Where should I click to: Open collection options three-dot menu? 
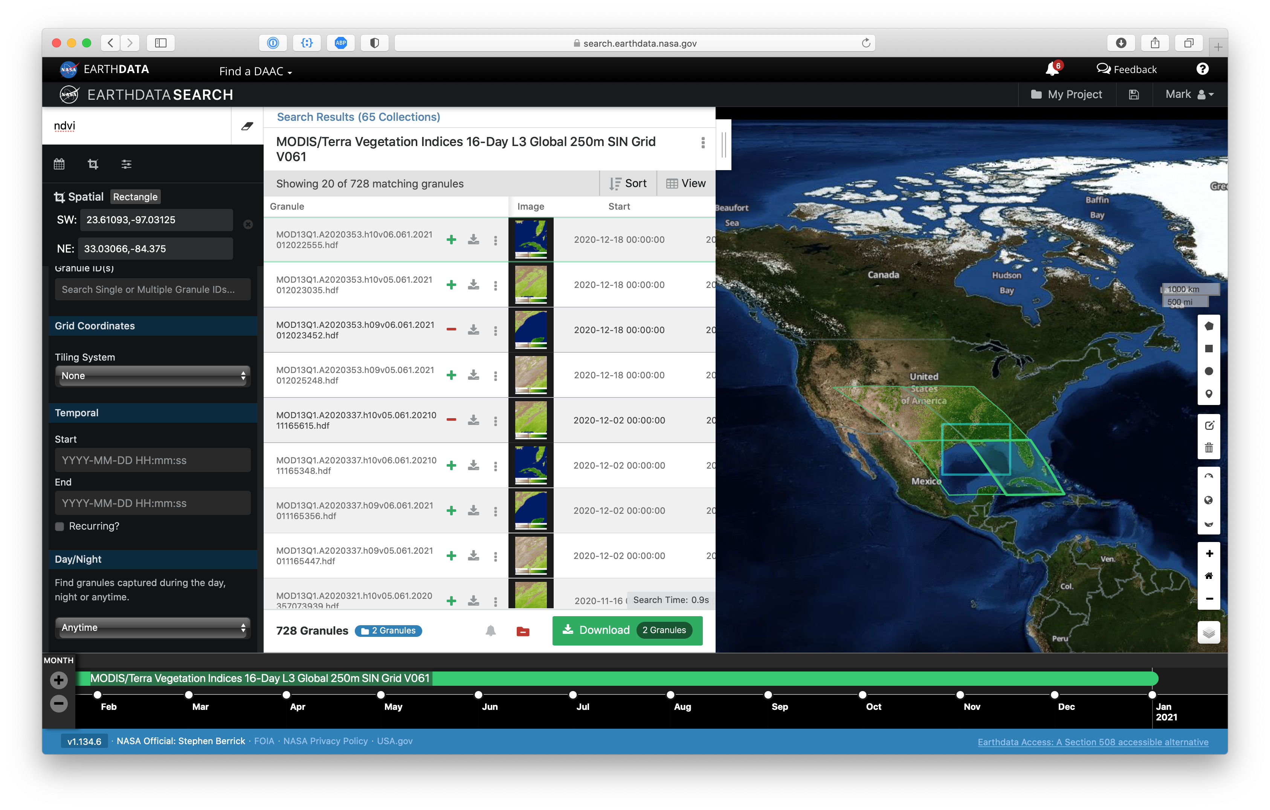point(703,143)
